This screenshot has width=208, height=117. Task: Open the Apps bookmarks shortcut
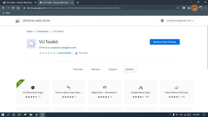(x=6, y=13)
